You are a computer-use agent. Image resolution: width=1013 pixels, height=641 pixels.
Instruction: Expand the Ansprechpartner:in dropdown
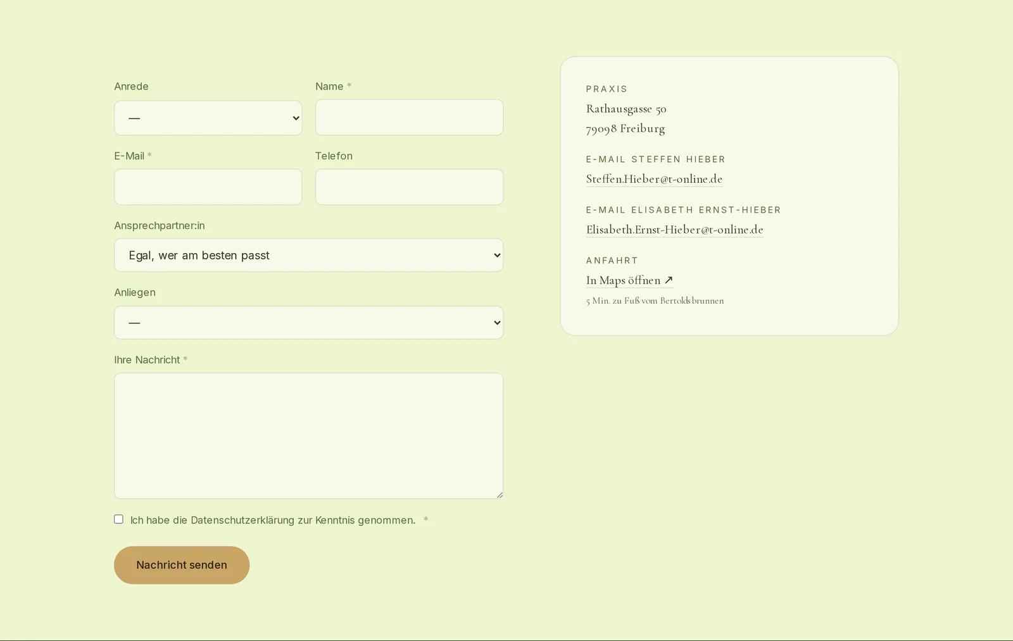(308, 255)
